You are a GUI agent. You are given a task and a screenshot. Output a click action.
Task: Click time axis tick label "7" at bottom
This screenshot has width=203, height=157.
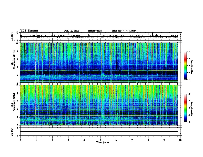(132, 140)
